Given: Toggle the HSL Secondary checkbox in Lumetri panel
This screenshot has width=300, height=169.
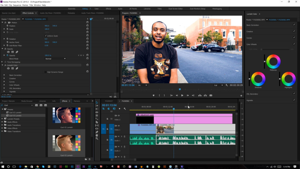Looking at the screenshot, I should click(294, 94).
